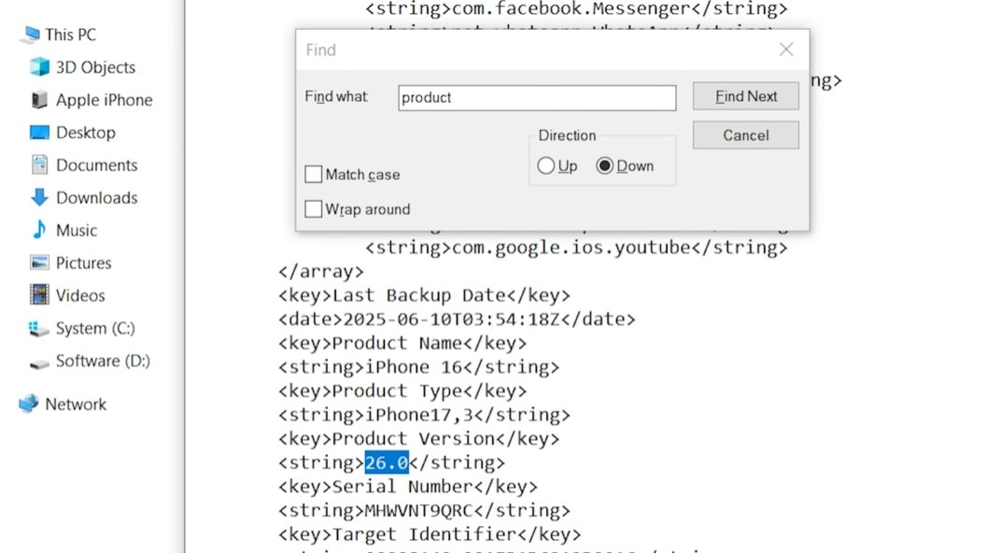
Task: Click the Desktop folder icon
Action: click(39, 133)
